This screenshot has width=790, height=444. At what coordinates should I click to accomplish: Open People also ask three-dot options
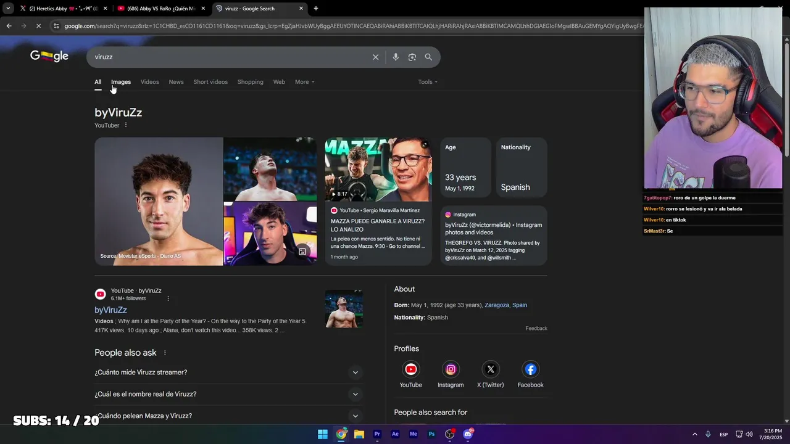pos(165,353)
